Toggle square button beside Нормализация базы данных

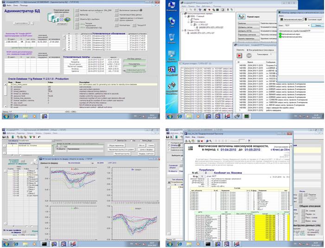pyautogui.click(x=117, y=15)
